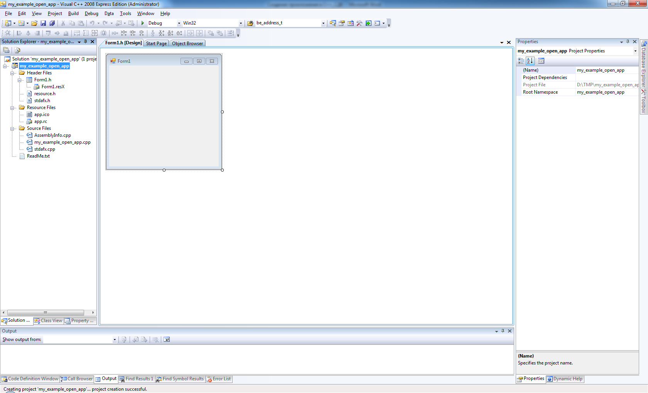Image resolution: width=648 pixels, height=393 pixels.
Task: Switch to the Dynamic Help tab
Action: coord(565,379)
